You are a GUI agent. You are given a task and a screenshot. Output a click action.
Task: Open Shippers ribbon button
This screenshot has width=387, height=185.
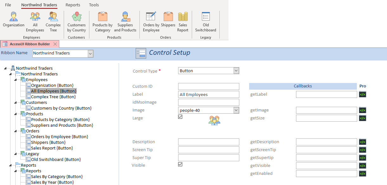tap(168, 20)
